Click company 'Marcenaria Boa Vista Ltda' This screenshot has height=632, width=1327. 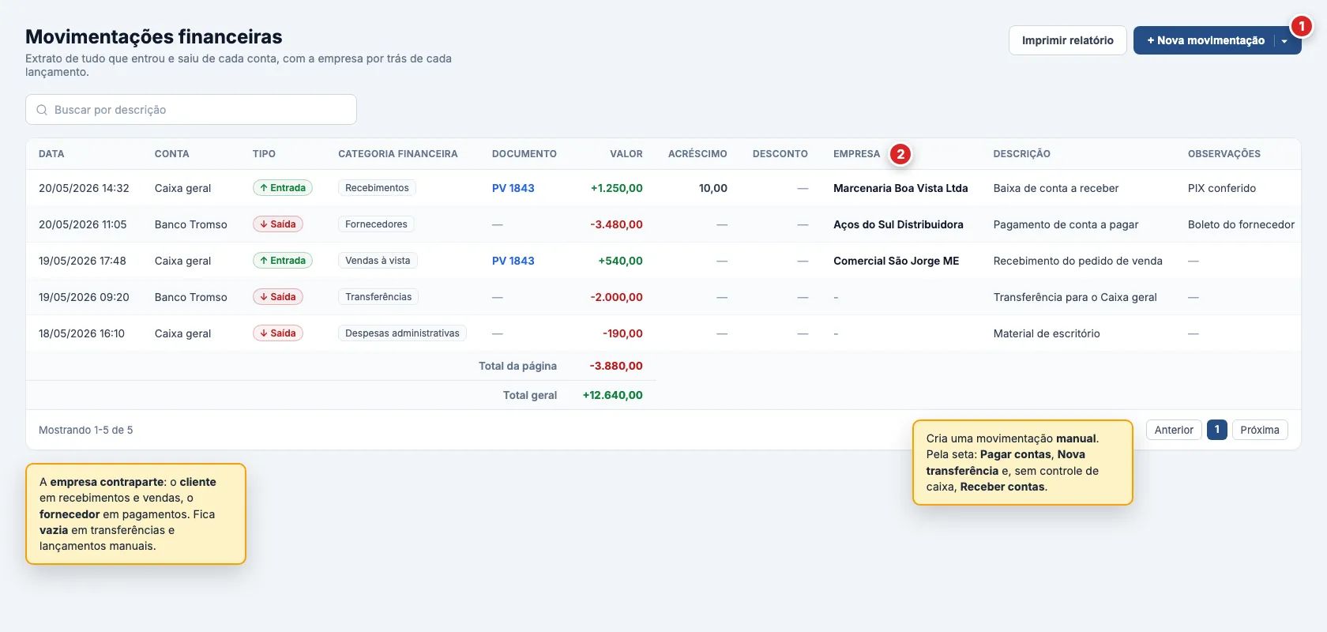point(900,188)
